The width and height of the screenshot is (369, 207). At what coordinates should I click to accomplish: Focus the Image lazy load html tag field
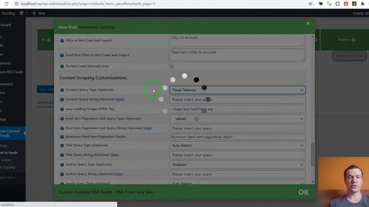238,109
